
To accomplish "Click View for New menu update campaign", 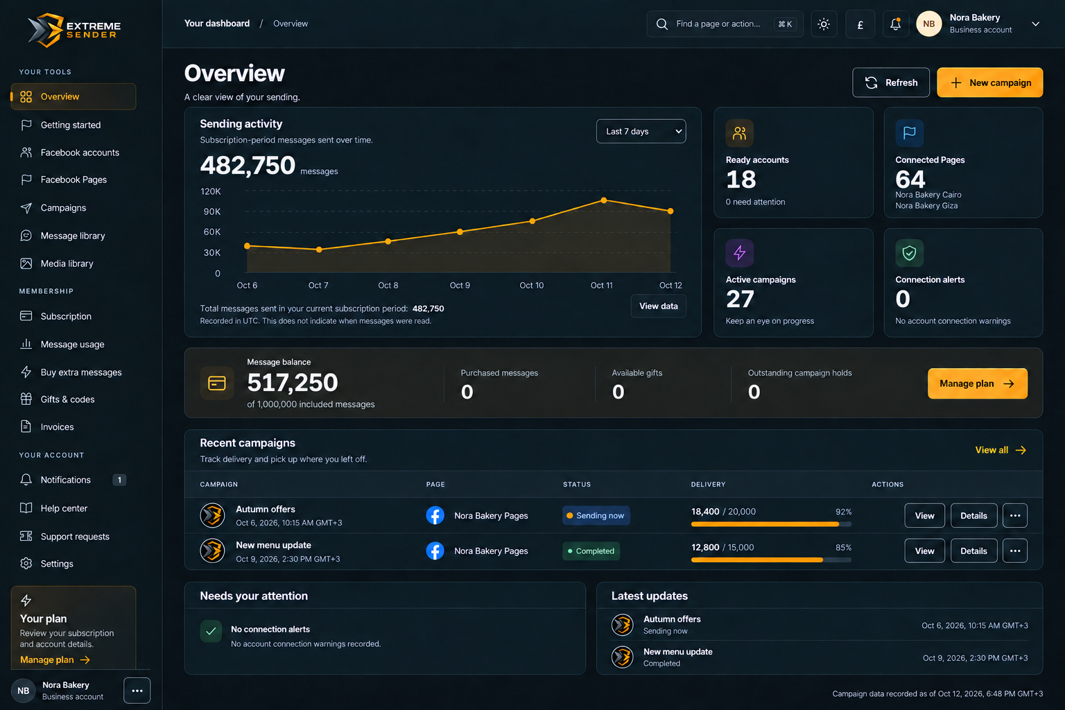I will tap(925, 551).
